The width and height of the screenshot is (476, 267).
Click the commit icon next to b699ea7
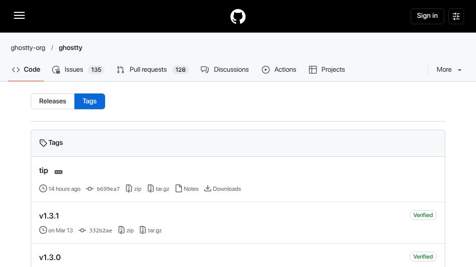click(x=90, y=188)
